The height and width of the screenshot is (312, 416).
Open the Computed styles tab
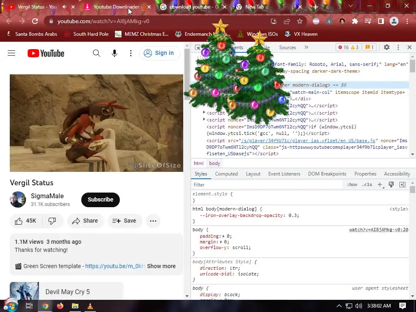coord(226,174)
